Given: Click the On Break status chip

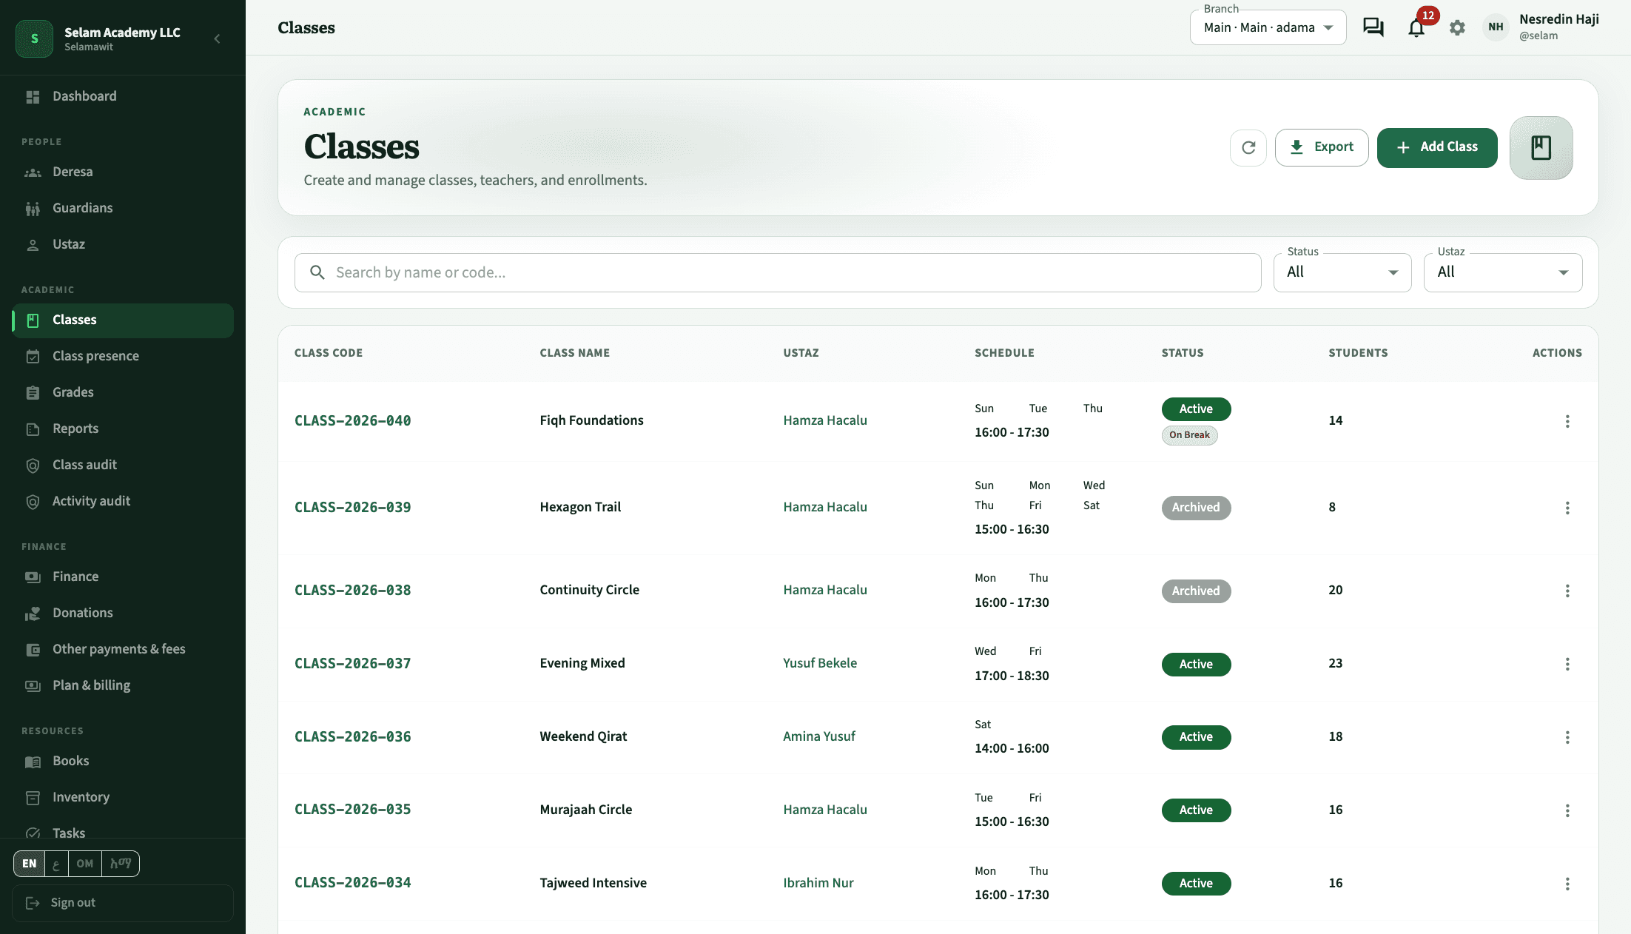Looking at the screenshot, I should [1189, 435].
